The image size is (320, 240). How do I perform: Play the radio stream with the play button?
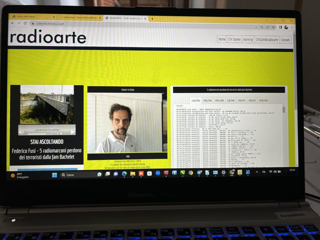72,132
